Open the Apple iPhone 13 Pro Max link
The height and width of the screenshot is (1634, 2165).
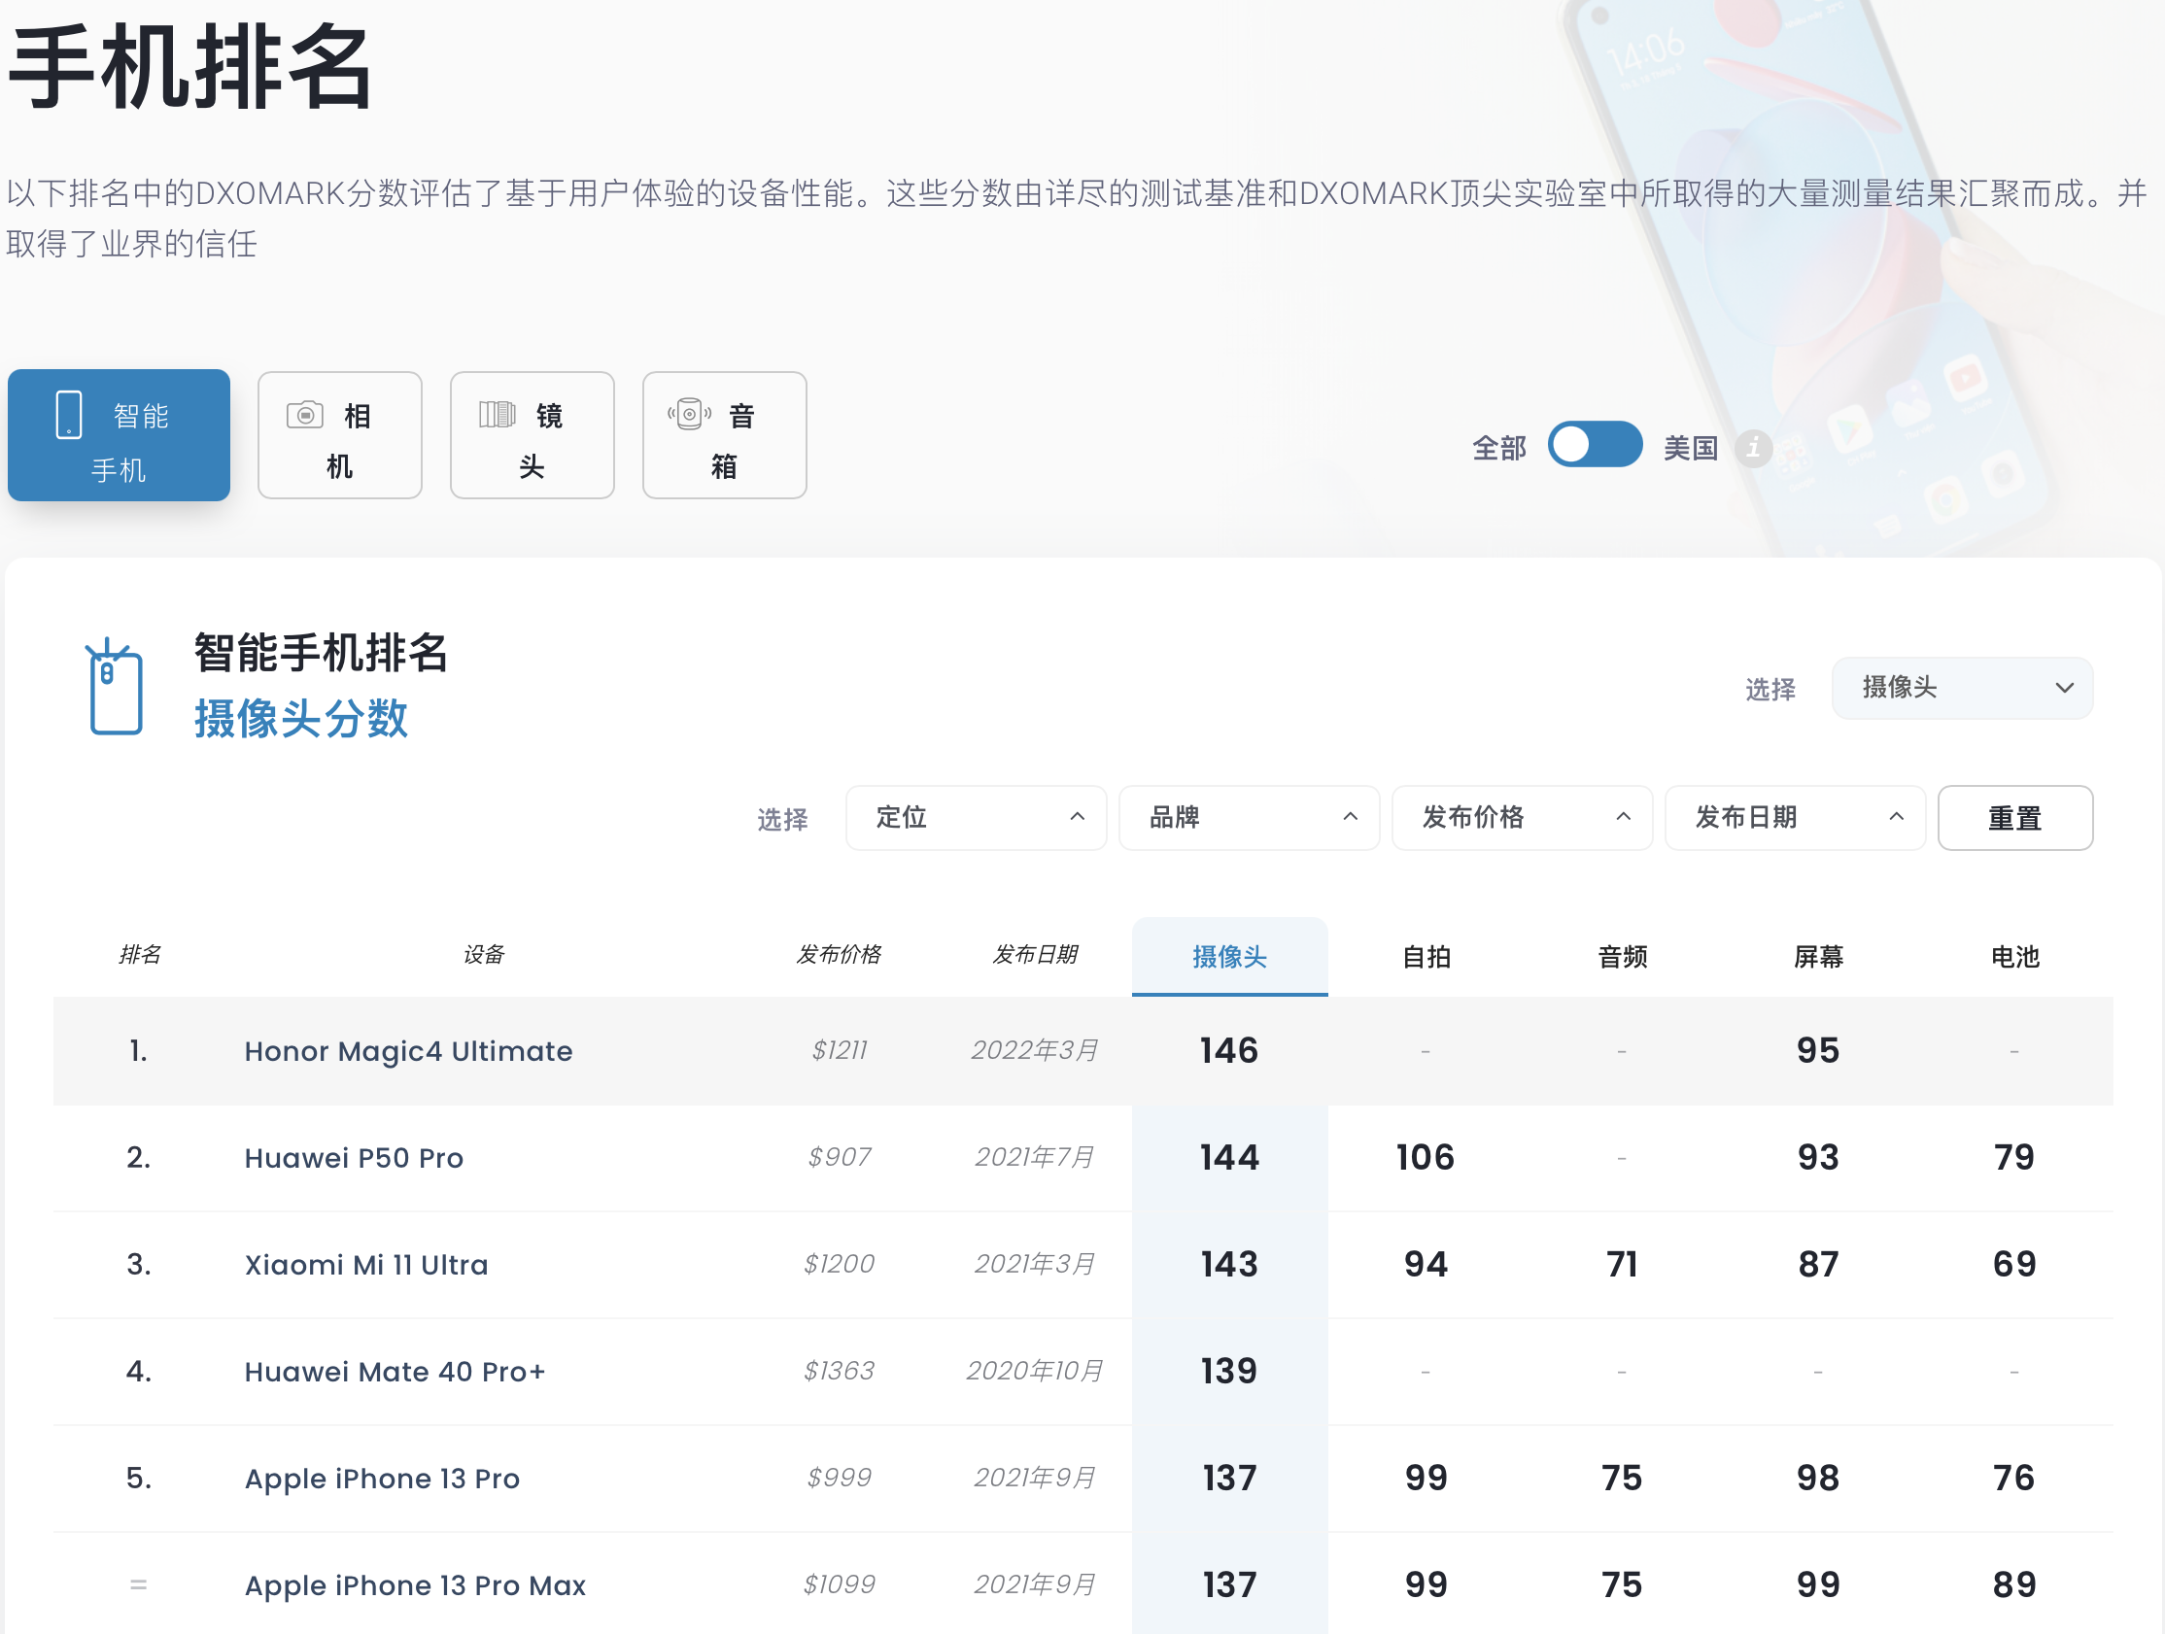(x=415, y=1584)
